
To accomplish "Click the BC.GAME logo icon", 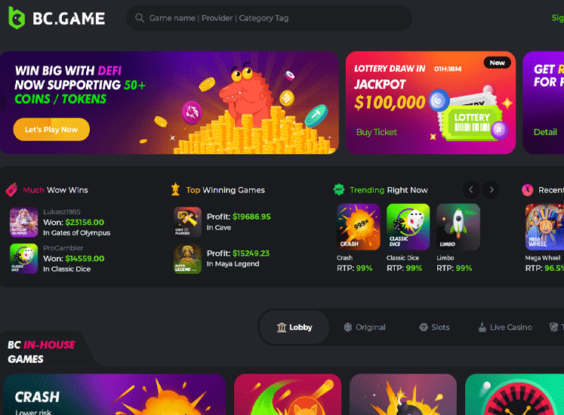I will click(x=17, y=18).
